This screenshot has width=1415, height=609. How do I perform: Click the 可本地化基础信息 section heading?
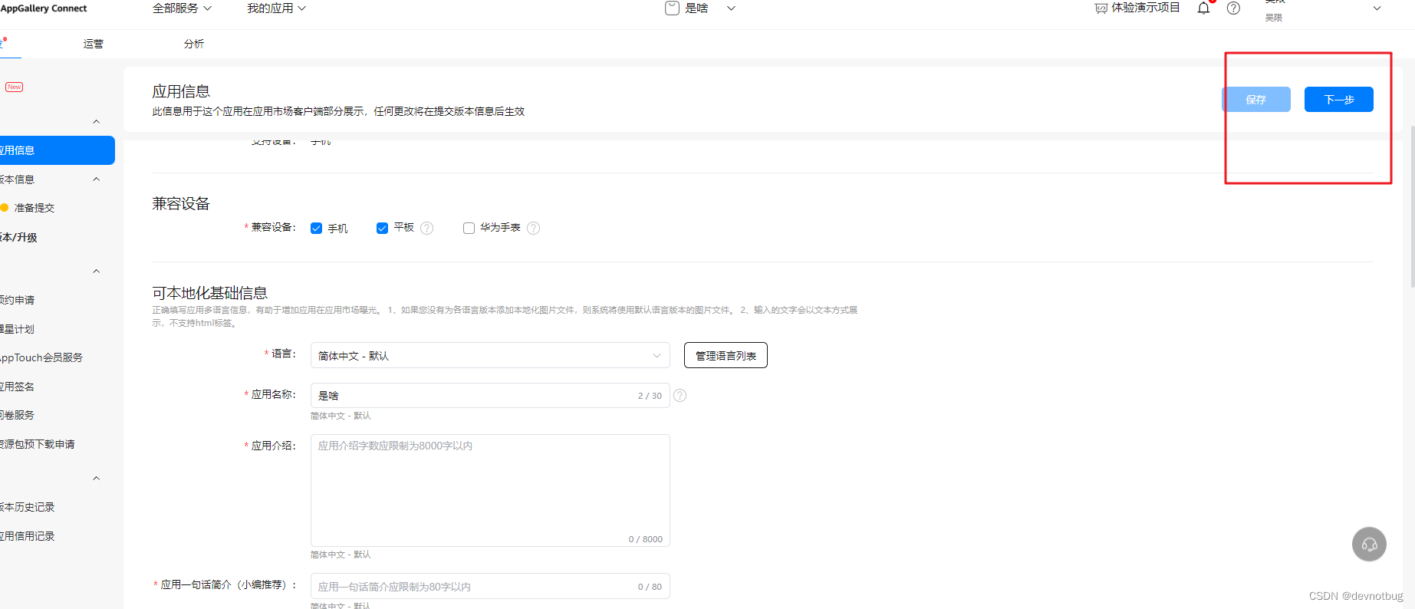tap(209, 293)
